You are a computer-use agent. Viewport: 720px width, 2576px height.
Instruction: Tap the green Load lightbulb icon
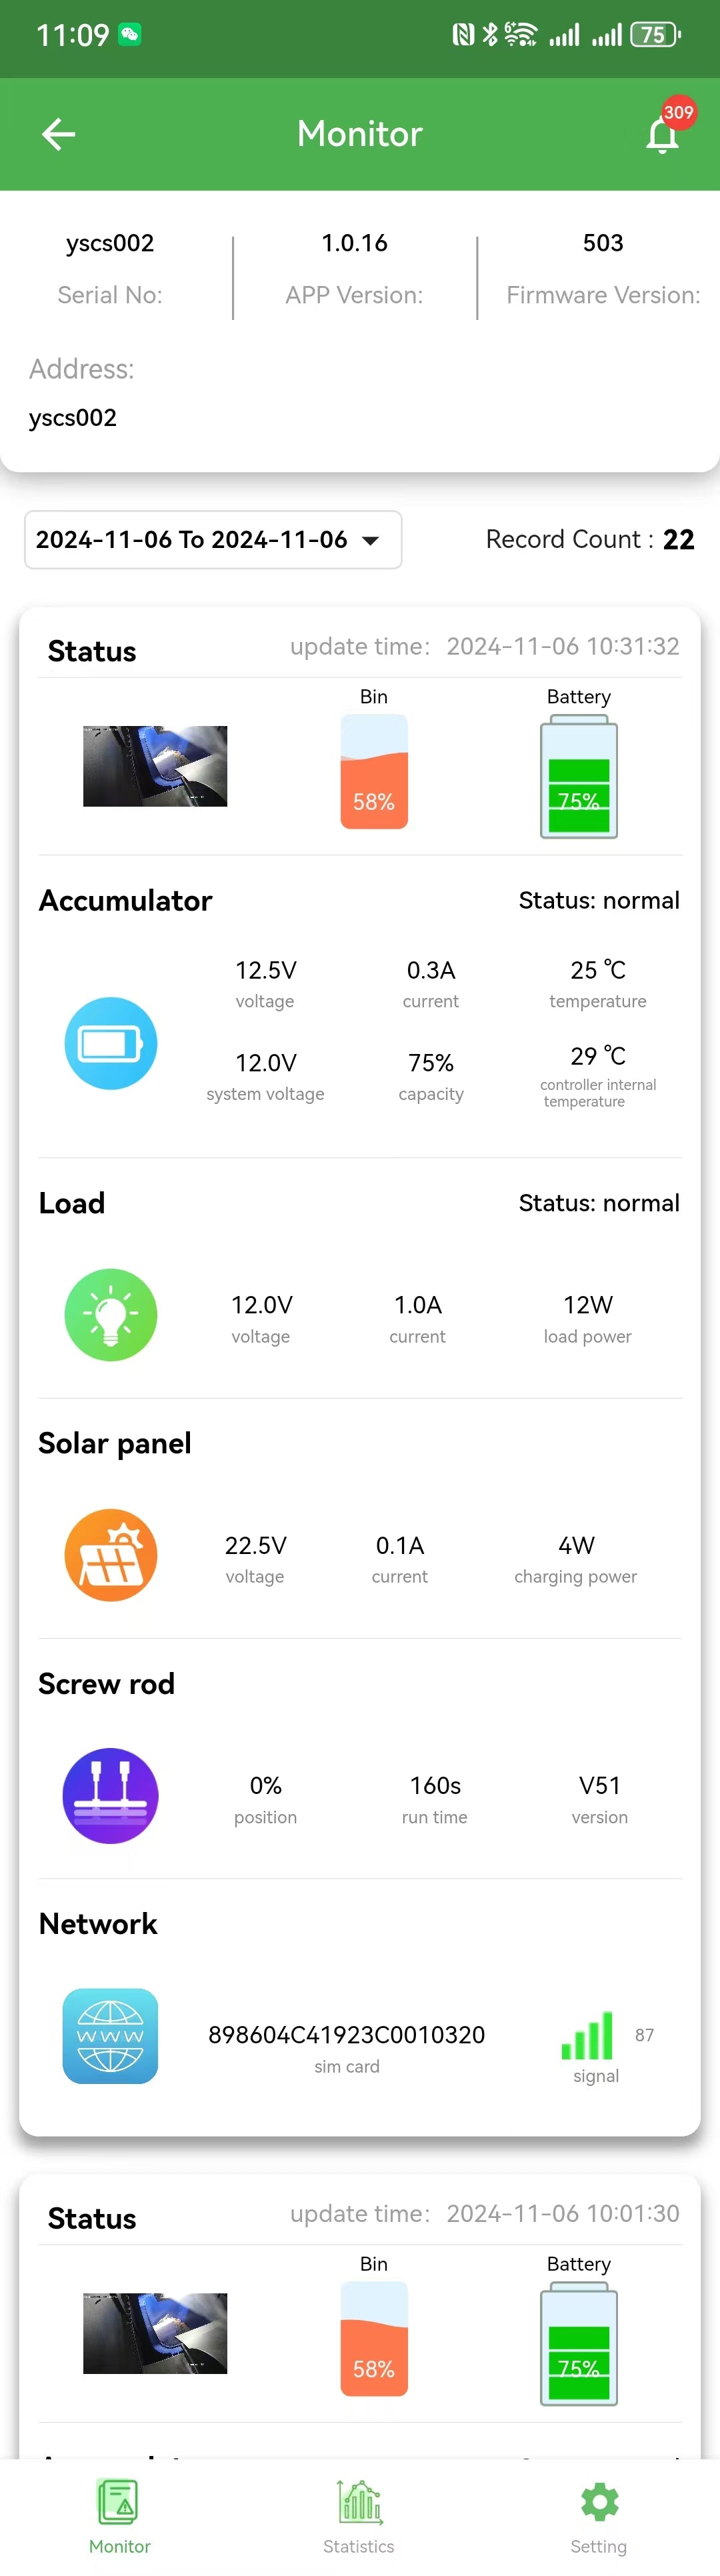click(111, 1314)
